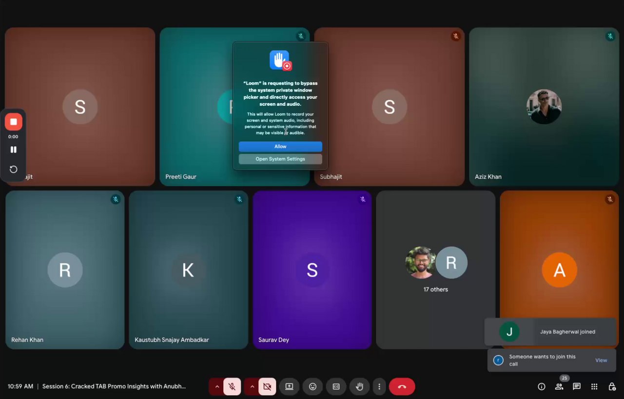Select Rehan Khan's tile

tap(65, 269)
